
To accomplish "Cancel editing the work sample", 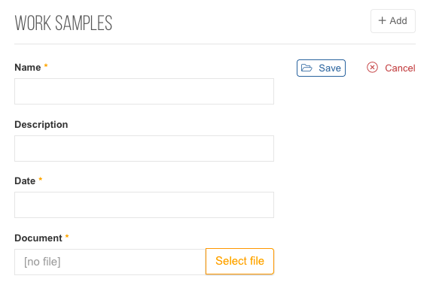I will pos(391,68).
